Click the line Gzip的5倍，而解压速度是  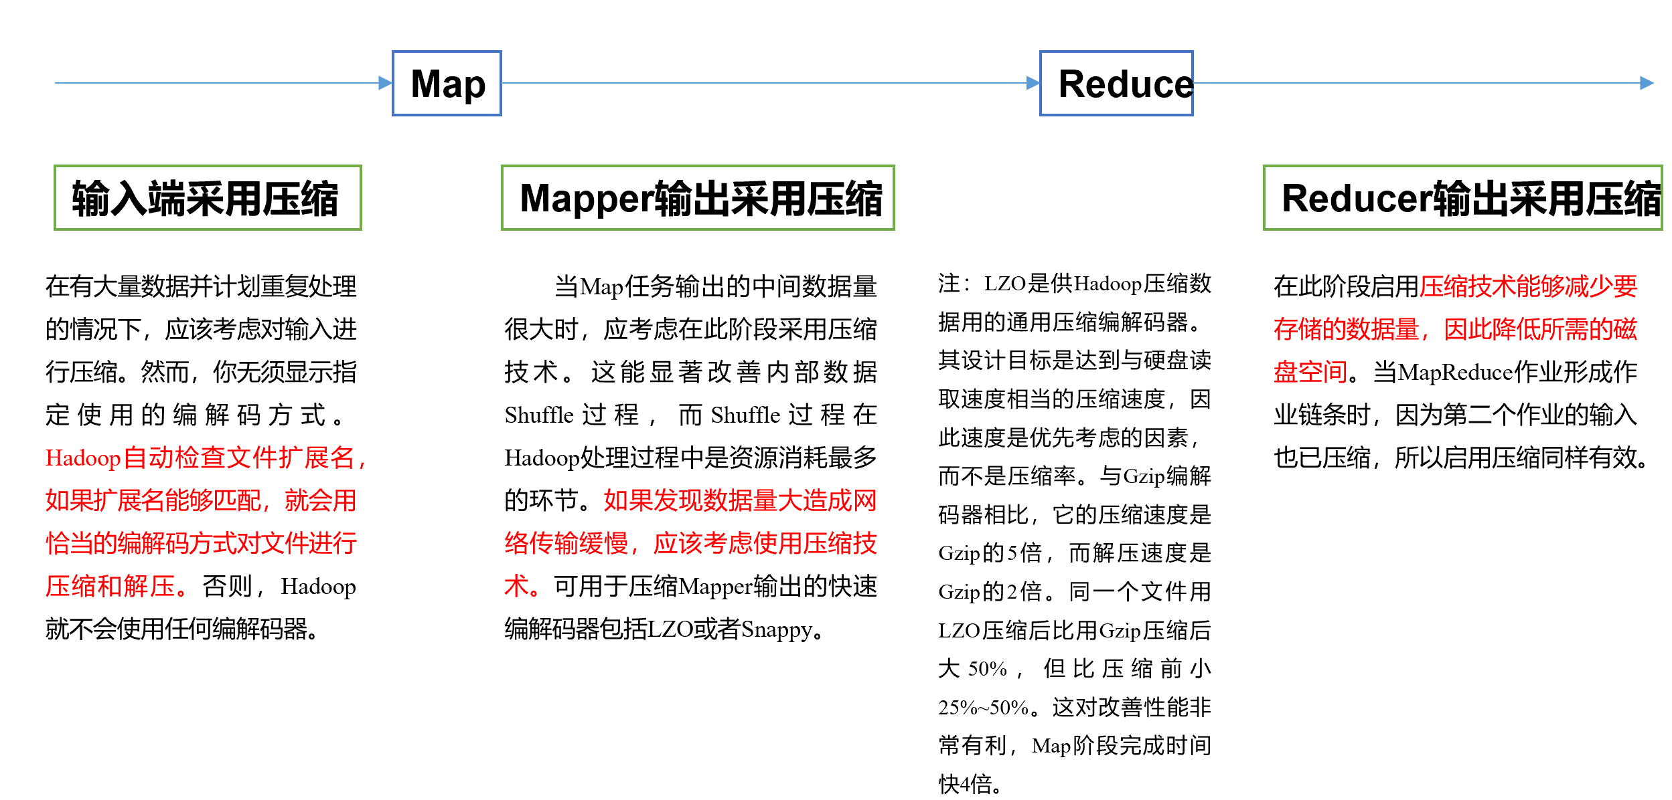click(x=1075, y=553)
